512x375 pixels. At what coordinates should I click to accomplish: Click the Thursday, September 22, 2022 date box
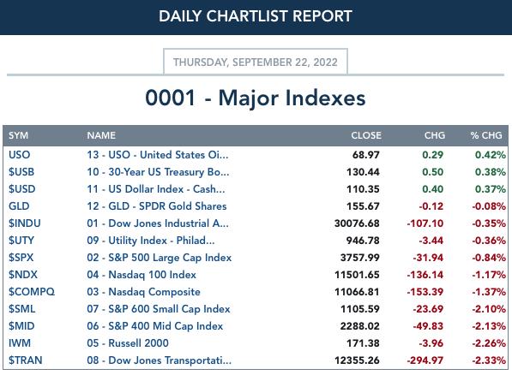256,62
